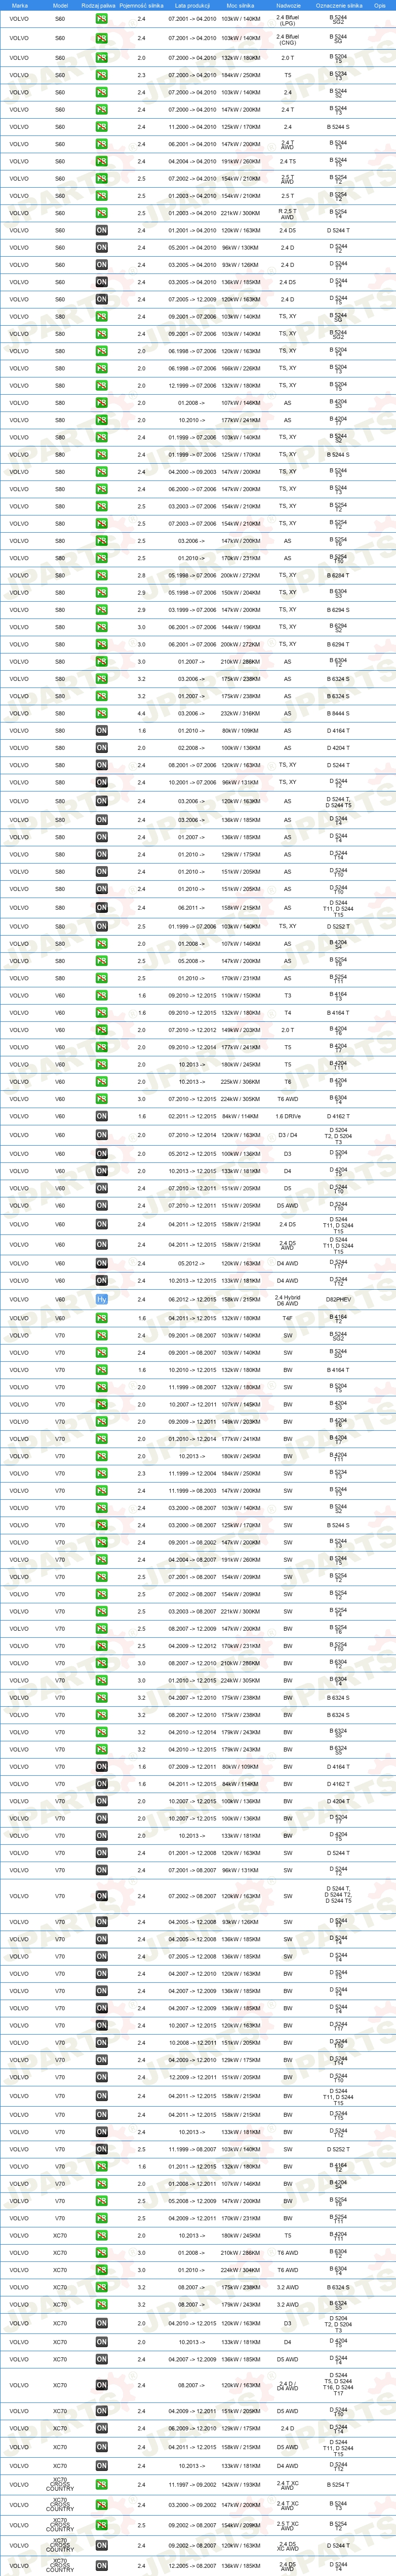Select the petrol icon in the S80 B 8444 S row

[x=102, y=714]
